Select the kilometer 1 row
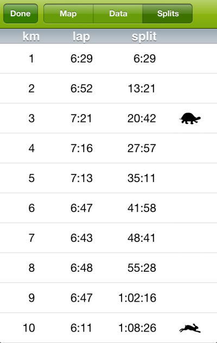 (108, 58)
